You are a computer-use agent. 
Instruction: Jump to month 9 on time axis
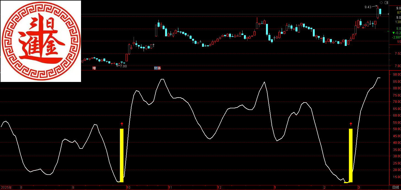[73, 188]
